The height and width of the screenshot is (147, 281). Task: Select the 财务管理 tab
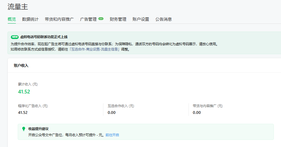(118, 19)
